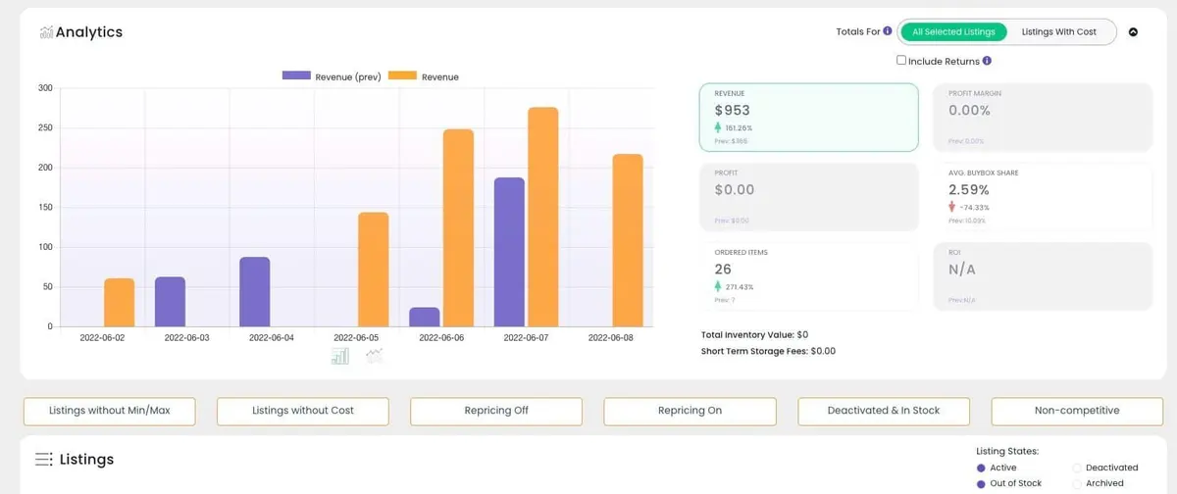
Task: Select the Avg. Buybox Share card
Action: click(1044, 197)
